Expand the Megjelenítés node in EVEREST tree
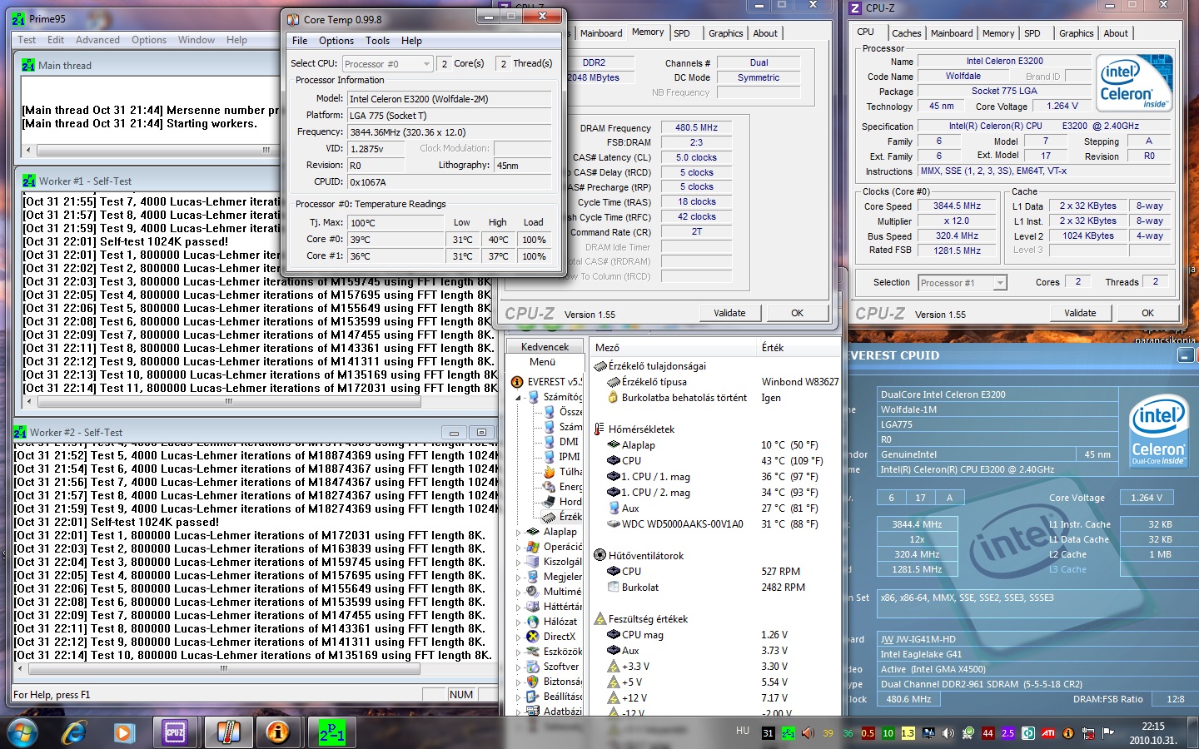The image size is (1199, 749). [518, 578]
